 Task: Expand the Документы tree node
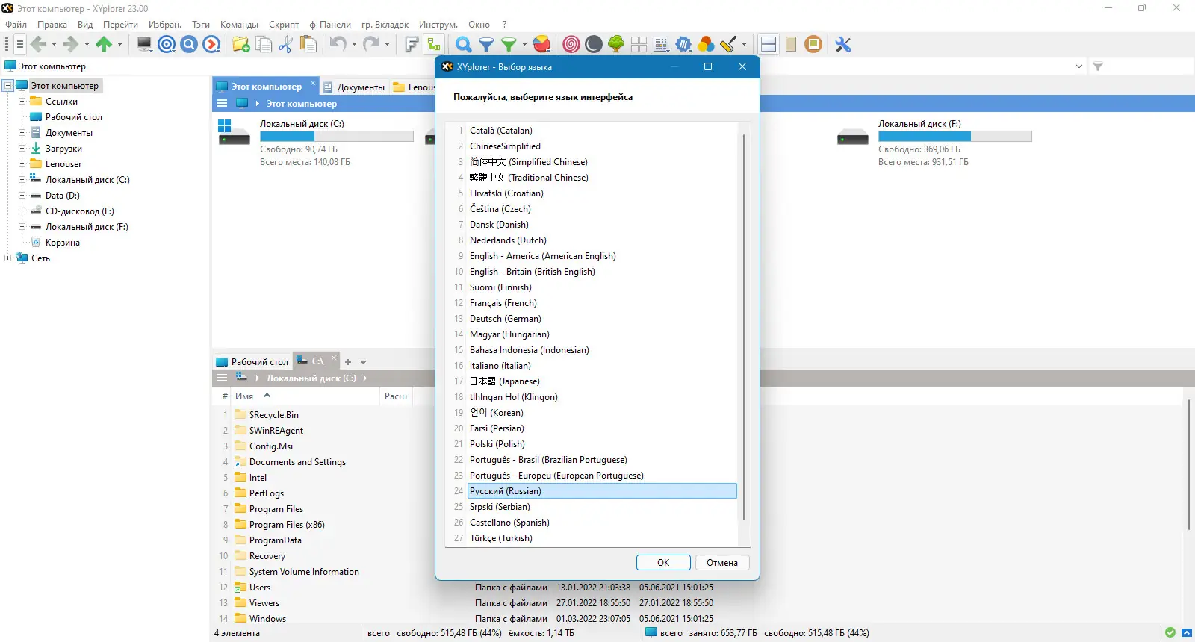click(22, 133)
